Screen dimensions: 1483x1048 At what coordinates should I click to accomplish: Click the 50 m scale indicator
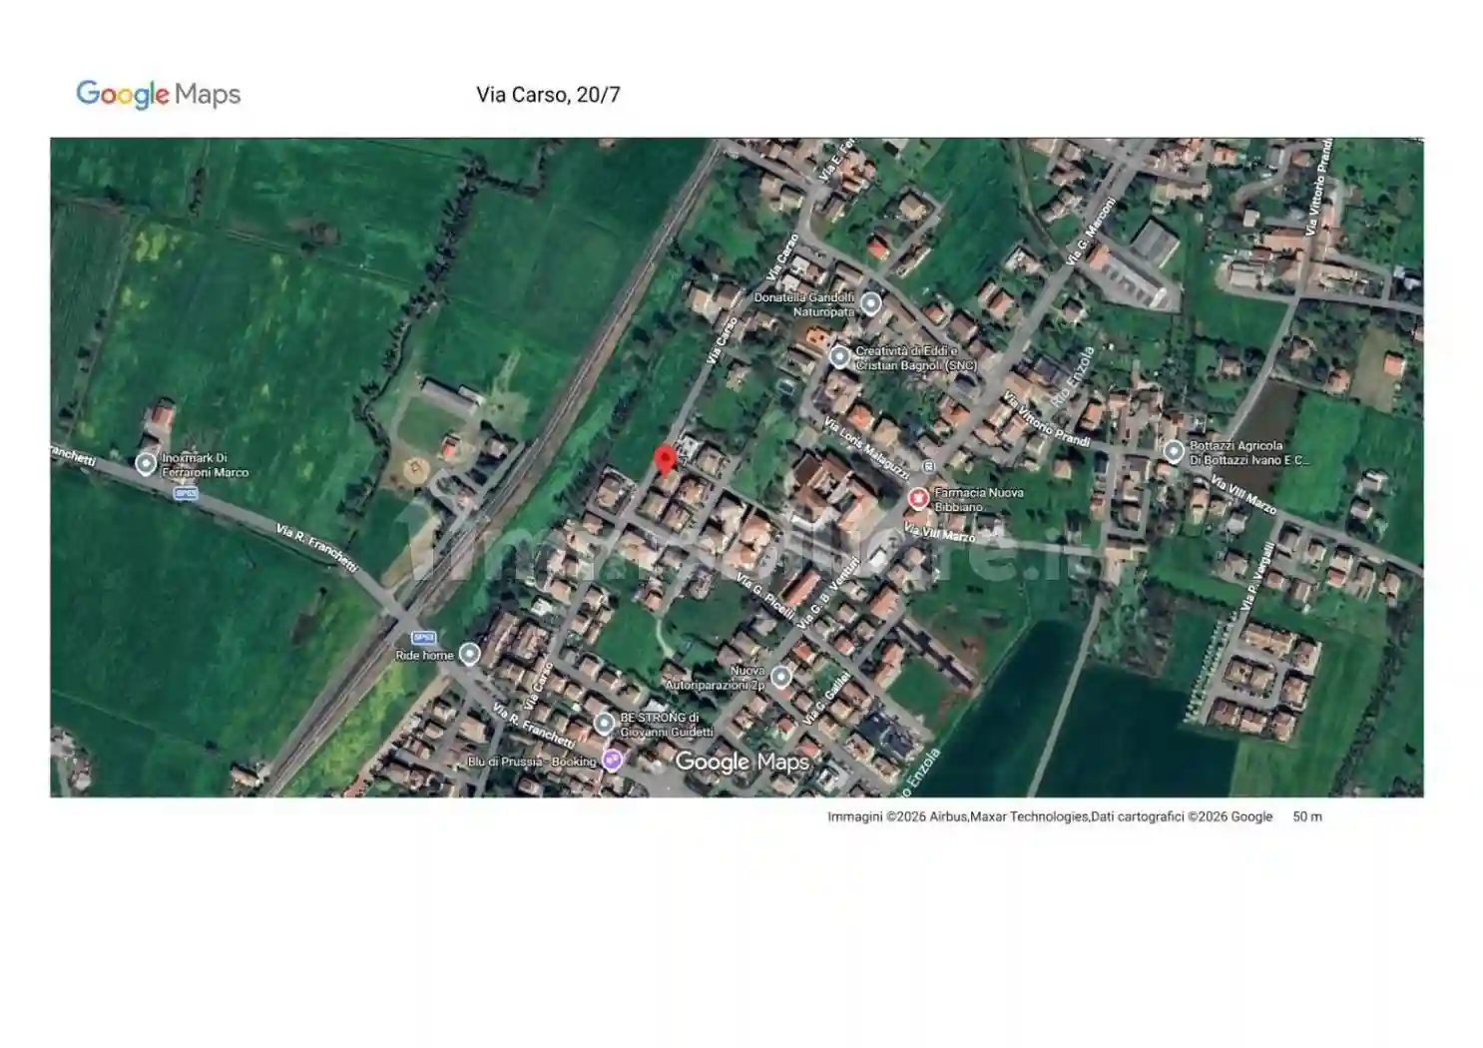point(1307,815)
